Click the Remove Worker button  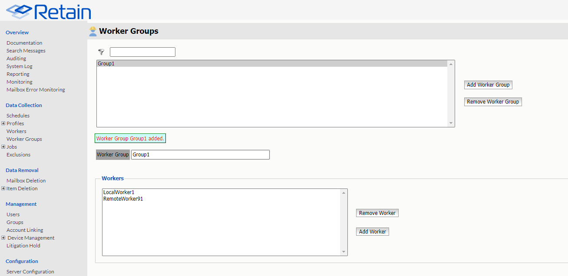point(377,213)
